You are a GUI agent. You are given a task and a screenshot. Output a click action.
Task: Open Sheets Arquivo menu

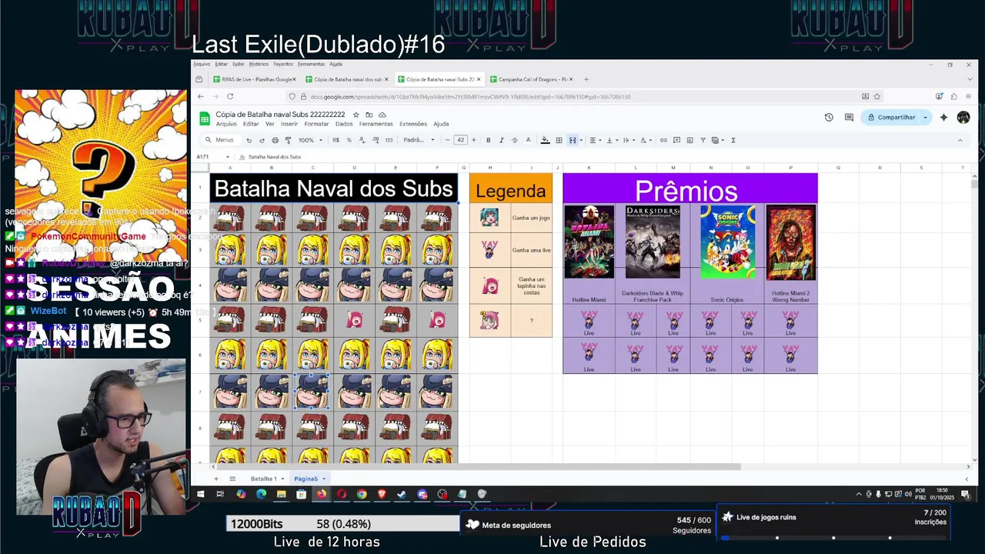click(x=226, y=124)
